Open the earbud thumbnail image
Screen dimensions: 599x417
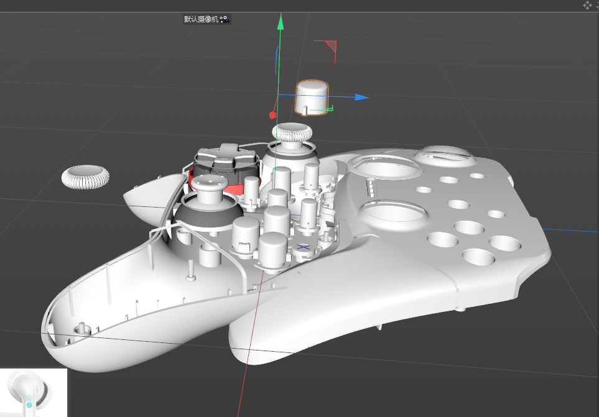33,393
